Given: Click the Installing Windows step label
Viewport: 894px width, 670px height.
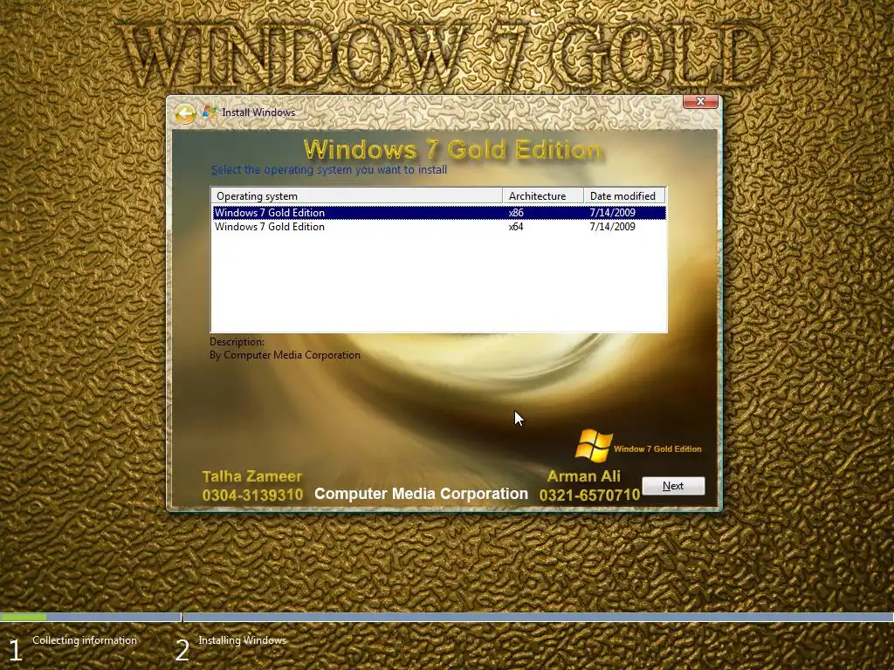Looking at the screenshot, I should coord(243,640).
